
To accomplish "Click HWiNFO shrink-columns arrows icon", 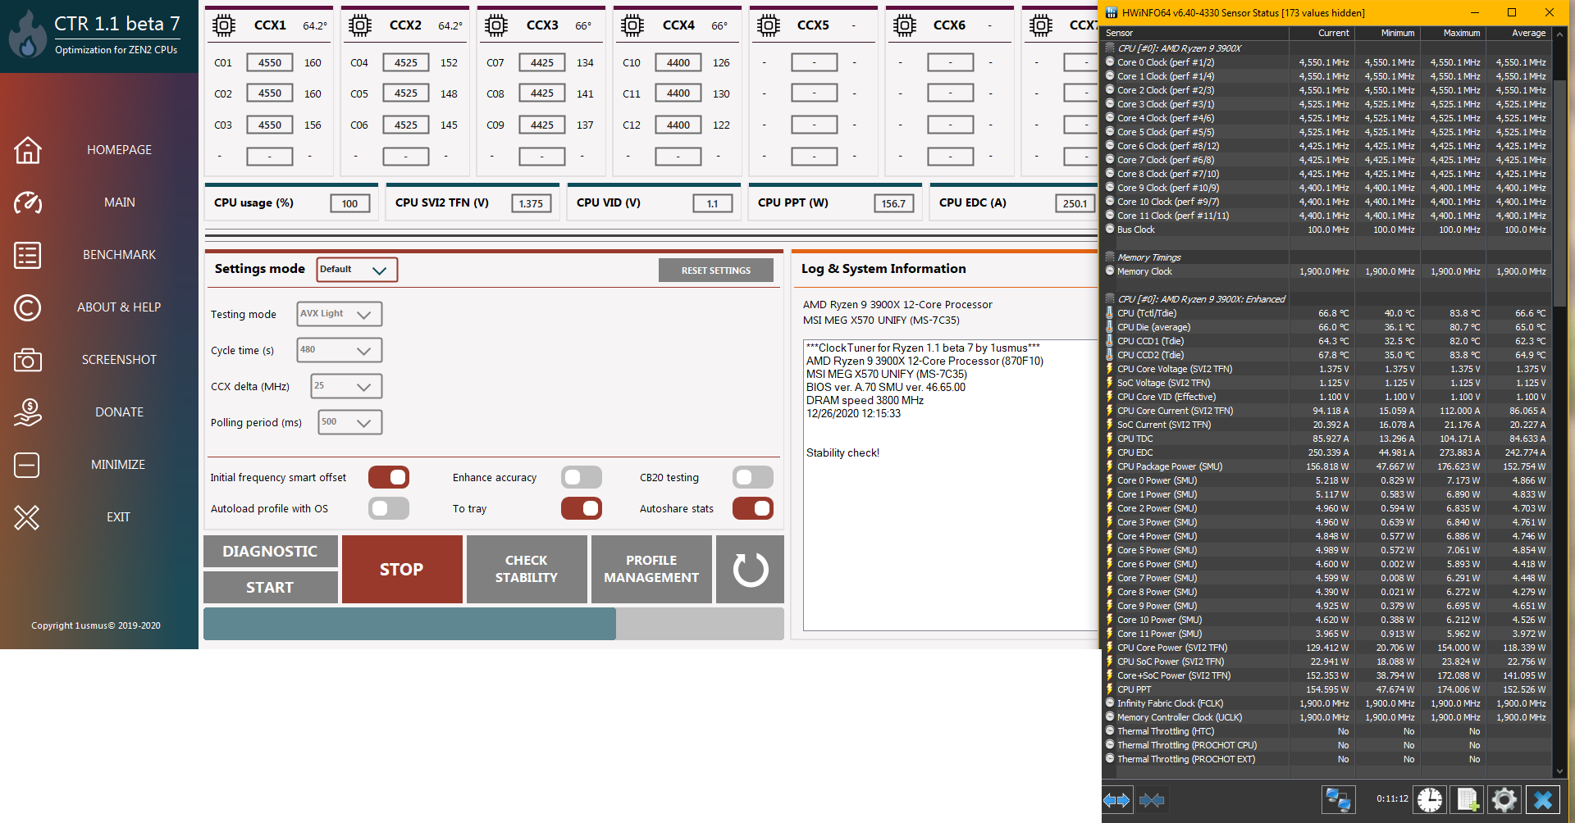I will (1152, 800).
